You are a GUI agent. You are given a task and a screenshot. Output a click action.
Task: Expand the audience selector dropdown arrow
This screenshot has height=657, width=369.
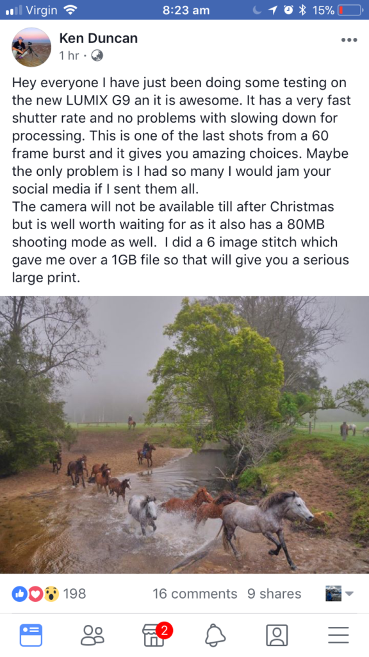(x=349, y=593)
